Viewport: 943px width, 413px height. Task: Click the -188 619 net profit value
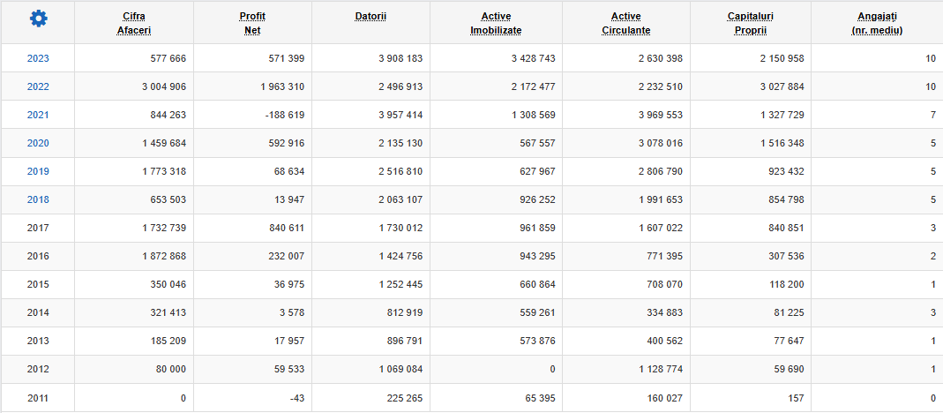[x=285, y=115]
